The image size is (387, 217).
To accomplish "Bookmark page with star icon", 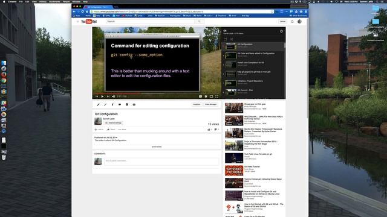I will pyautogui.click(x=272, y=11).
